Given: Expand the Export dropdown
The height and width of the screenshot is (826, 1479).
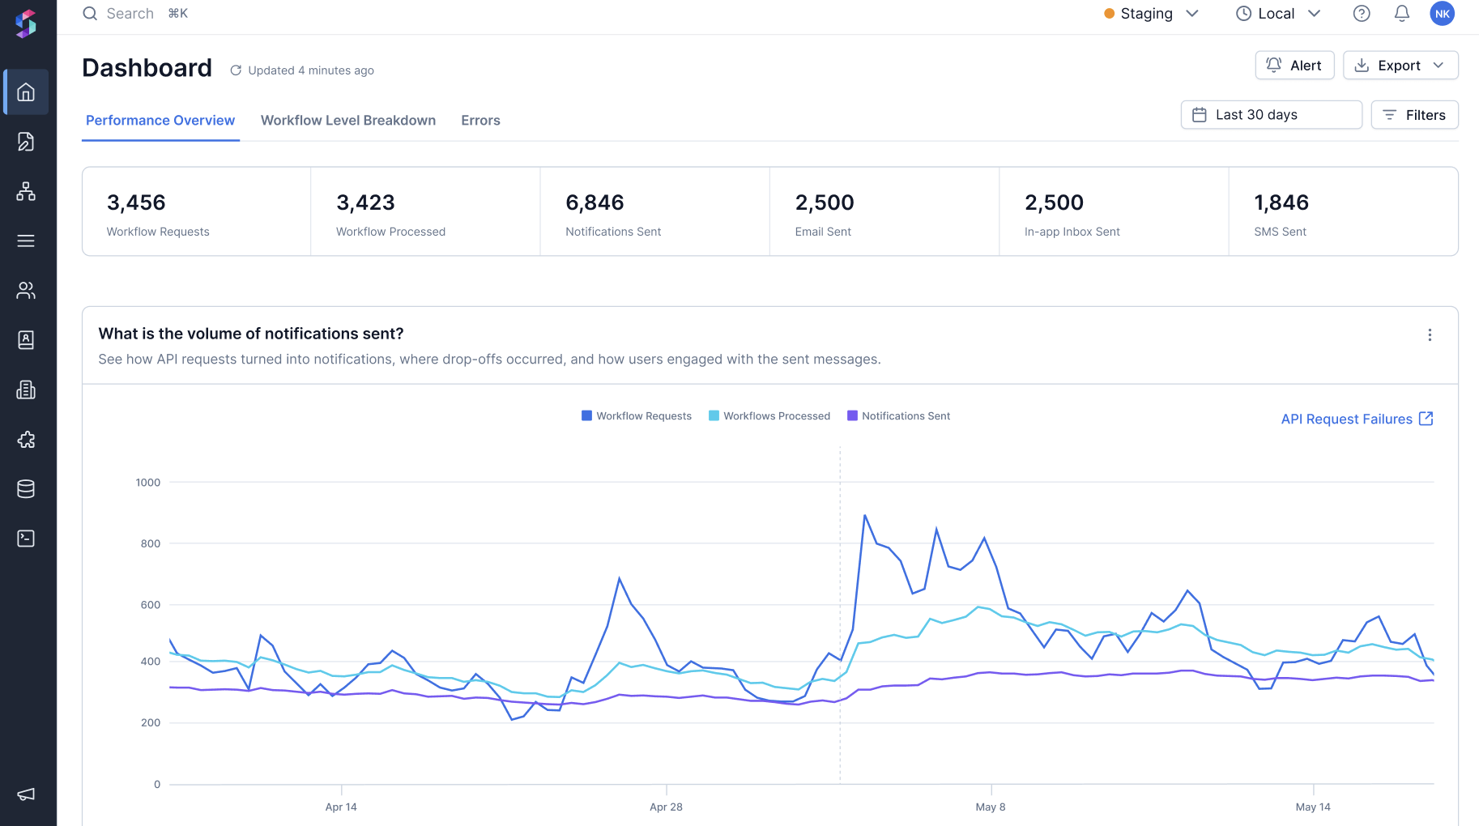Looking at the screenshot, I should (1400, 66).
